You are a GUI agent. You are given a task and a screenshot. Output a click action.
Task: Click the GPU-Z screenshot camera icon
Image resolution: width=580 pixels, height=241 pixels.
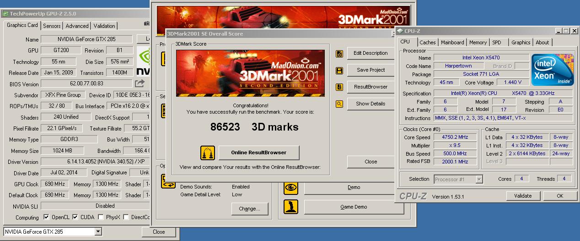click(147, 24)
